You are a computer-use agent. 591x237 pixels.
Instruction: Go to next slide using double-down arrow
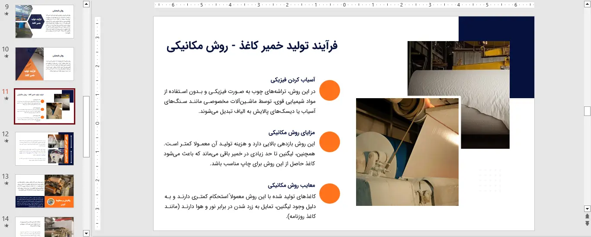(x=587, y=223)
